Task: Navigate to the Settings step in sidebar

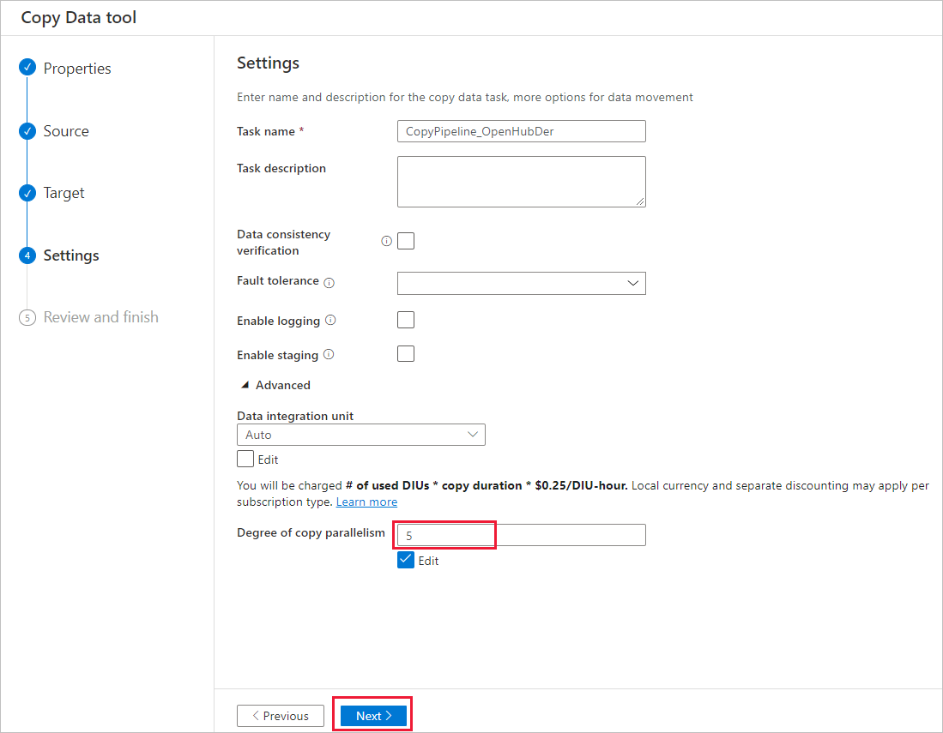Action: click(71, 255)
